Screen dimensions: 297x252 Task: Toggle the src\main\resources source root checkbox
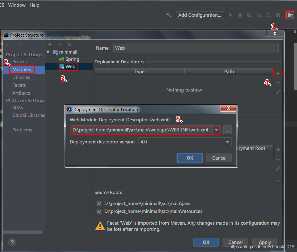click(100, 212)
